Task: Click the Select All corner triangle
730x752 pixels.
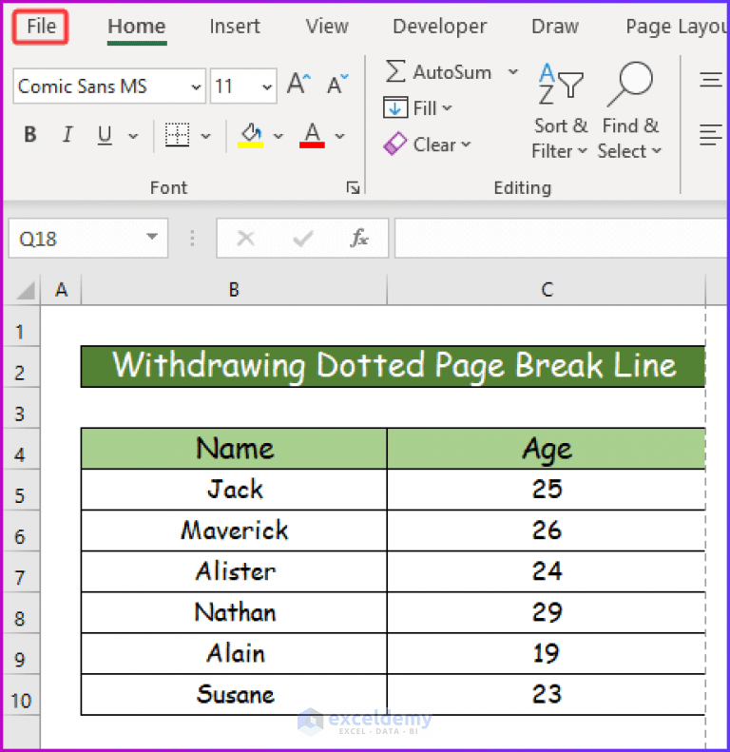Action: tap(24, 290)
